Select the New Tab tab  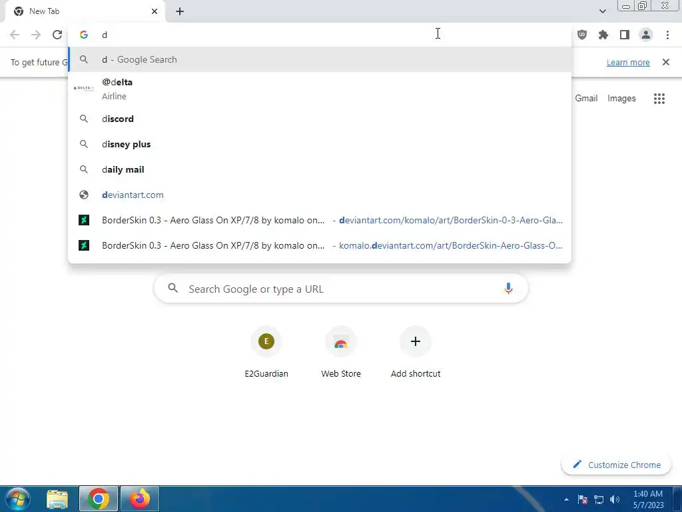point(85,11)
